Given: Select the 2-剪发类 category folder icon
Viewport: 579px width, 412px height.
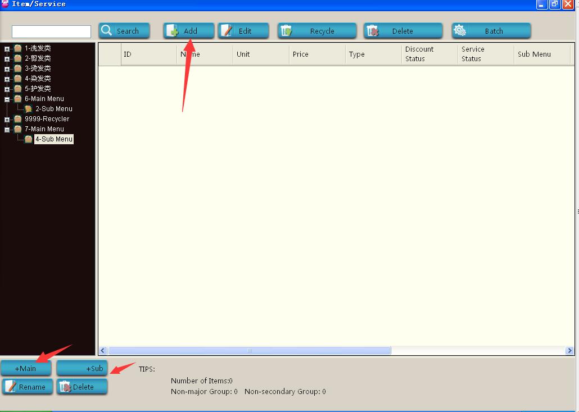Looking at the screenshot, I should click(18, 58).
